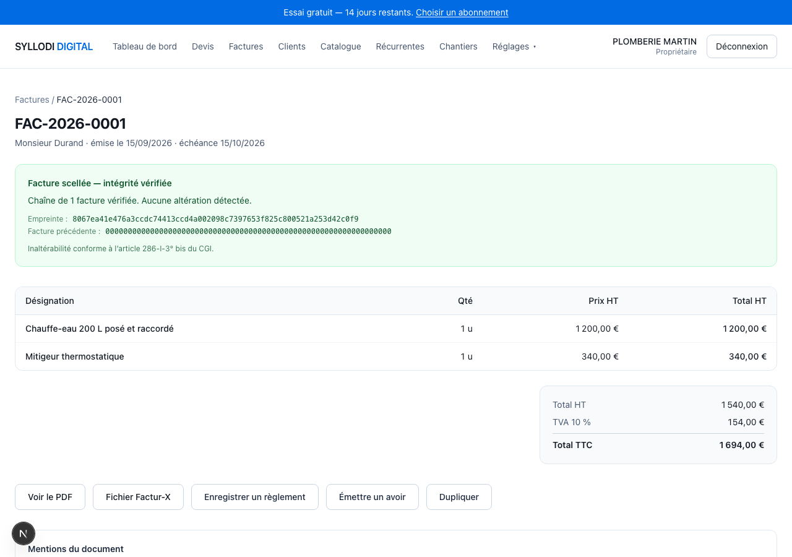Click the 340,00 € Prix HT cell

pyautogui.click(x=600, y=356)
